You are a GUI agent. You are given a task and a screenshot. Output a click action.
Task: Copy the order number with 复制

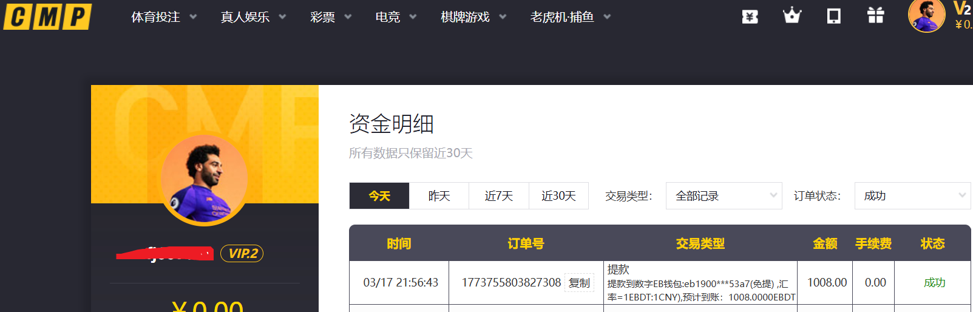(579, 283)
